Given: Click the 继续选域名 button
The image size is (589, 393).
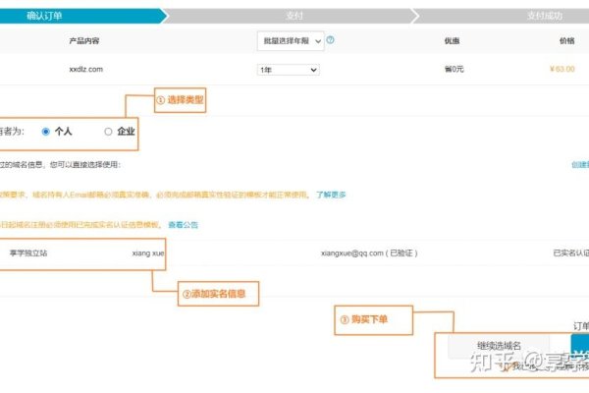Looking at the screenshot, I should (499, 345).
